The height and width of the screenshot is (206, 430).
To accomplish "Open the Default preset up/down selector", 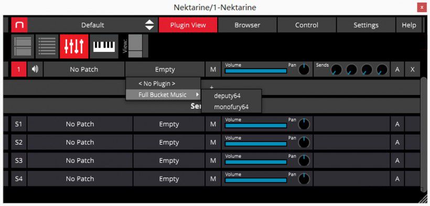I will click(x=149, y=25).
